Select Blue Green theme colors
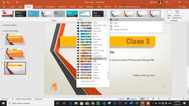Screen dimensions: 189x106 (92, 39)
